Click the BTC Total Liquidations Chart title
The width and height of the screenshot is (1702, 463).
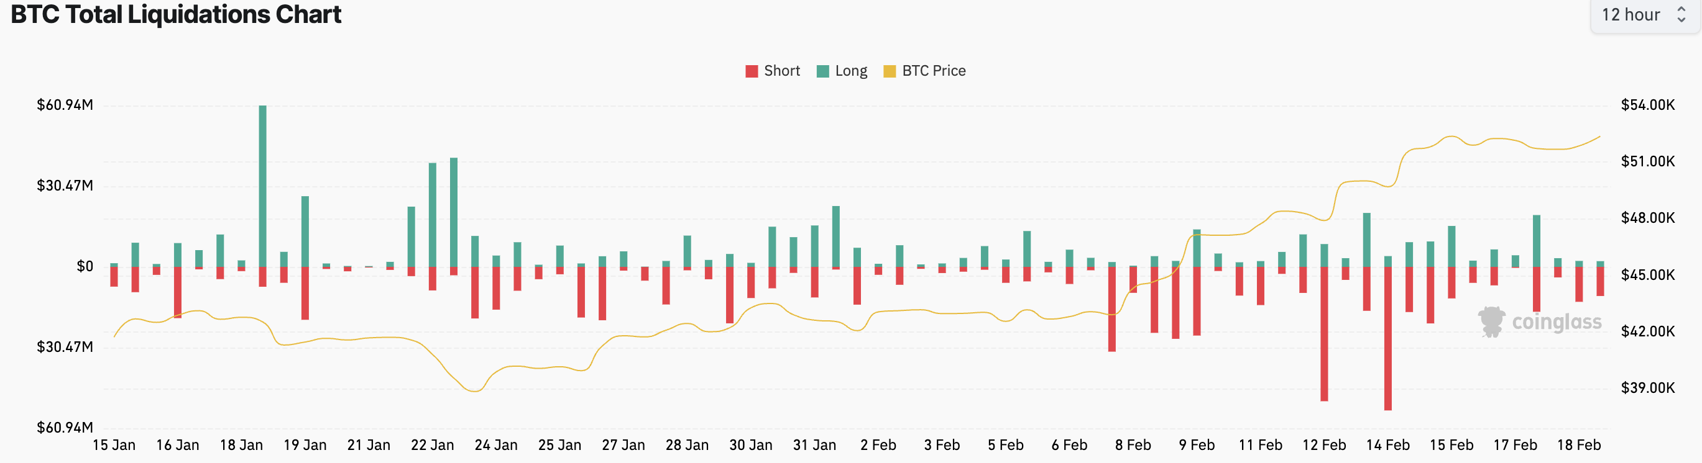click(x=176, y=14)
